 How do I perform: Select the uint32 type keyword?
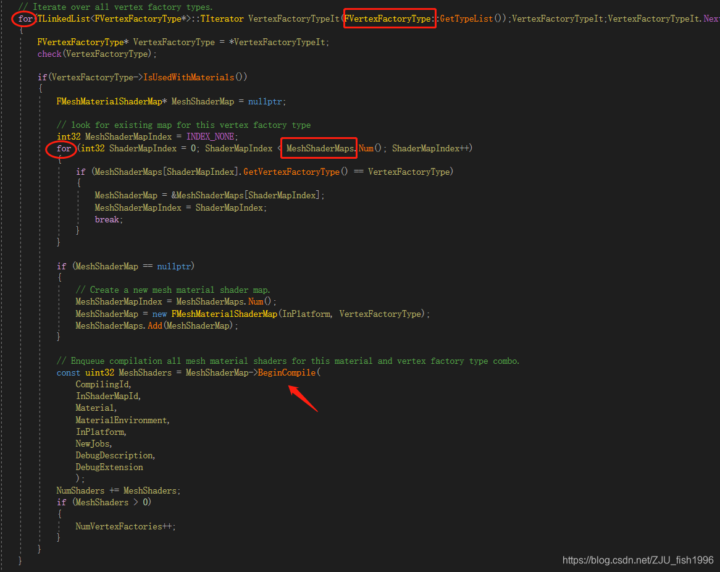pos(99,372)
